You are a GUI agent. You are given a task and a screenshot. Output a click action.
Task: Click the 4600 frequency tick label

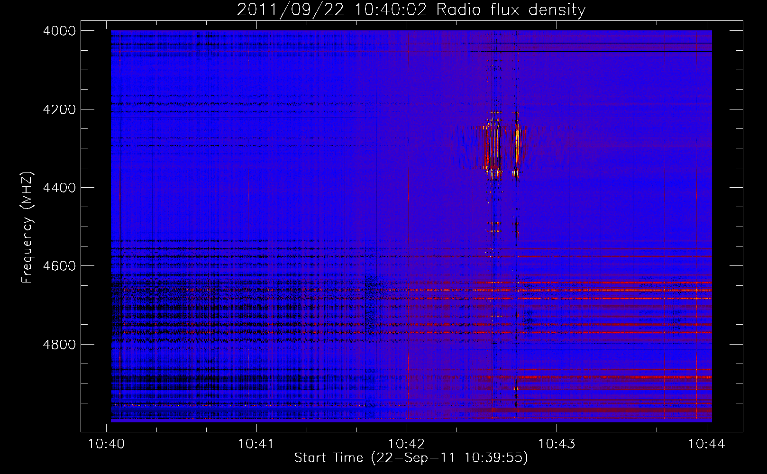click(x=59, y=266)
